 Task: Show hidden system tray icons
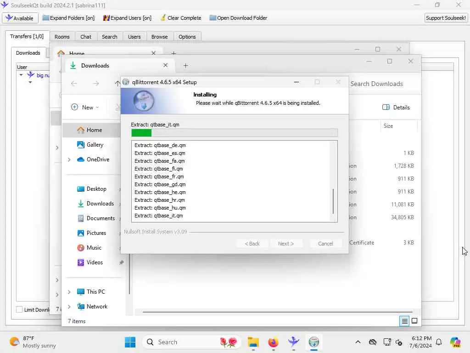tap(358, 342)
